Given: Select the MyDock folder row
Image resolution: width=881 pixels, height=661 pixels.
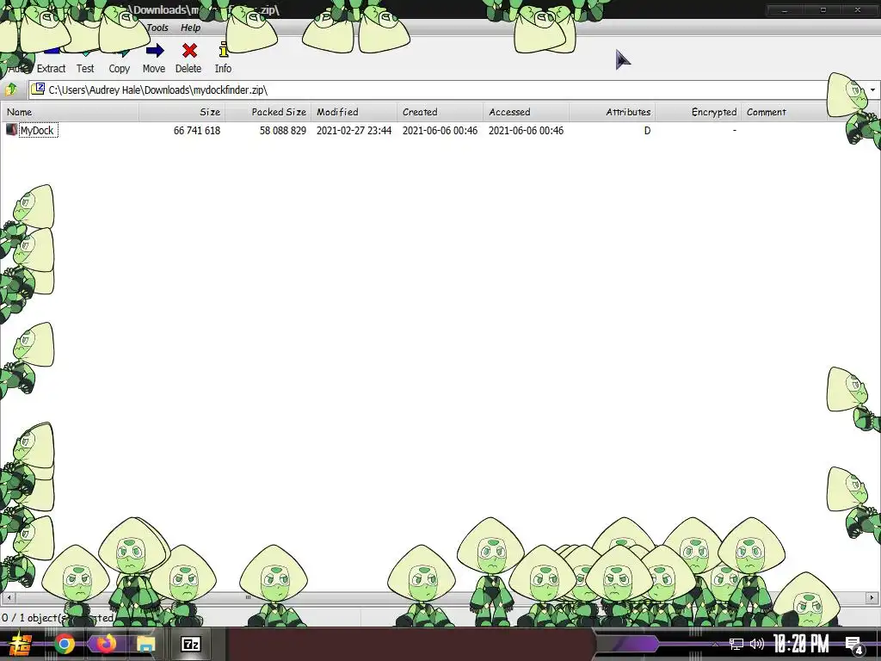Looking at the screenshot, I should (x=440, y=131).
